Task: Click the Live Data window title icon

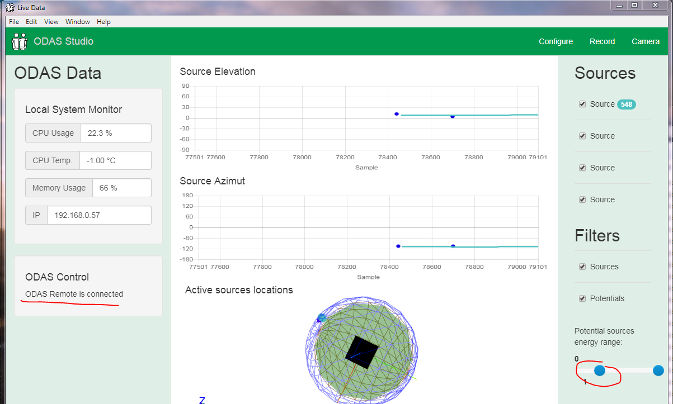Action: point(10,7)
